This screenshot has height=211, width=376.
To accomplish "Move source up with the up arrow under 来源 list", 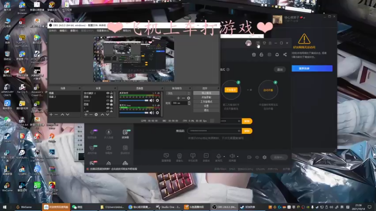I will click(102, 114).
